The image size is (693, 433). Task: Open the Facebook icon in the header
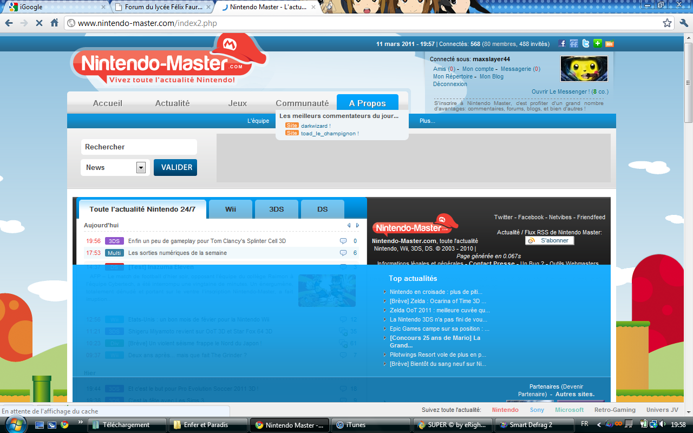(563, 44)
